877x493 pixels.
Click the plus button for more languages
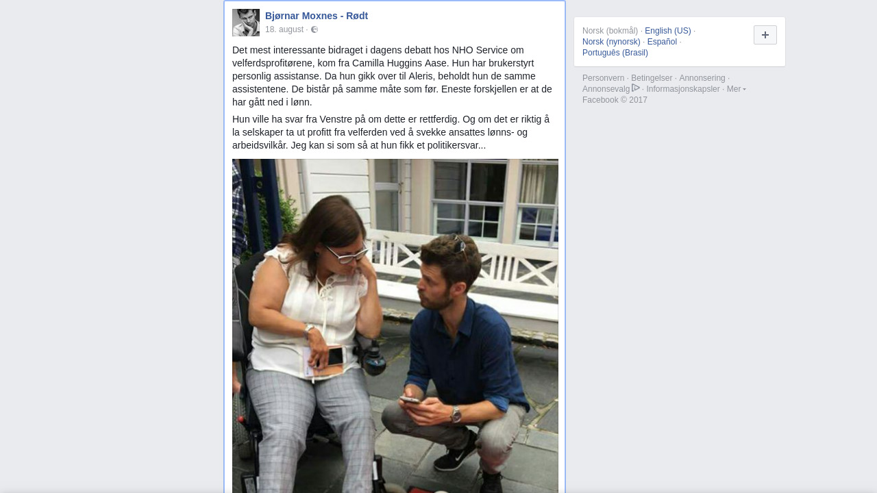coord(765,35)
